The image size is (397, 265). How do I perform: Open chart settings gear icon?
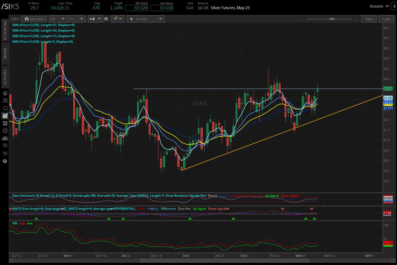coord(106,19)
